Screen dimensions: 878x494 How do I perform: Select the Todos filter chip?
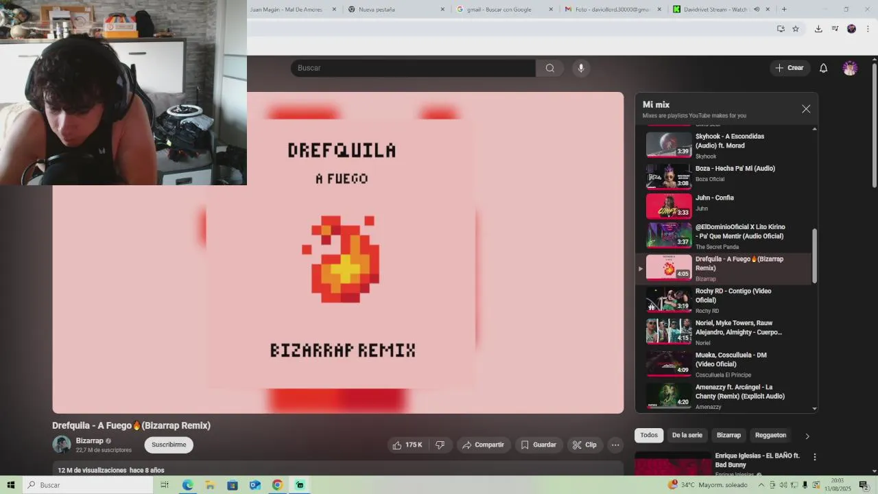coord(649,435)
